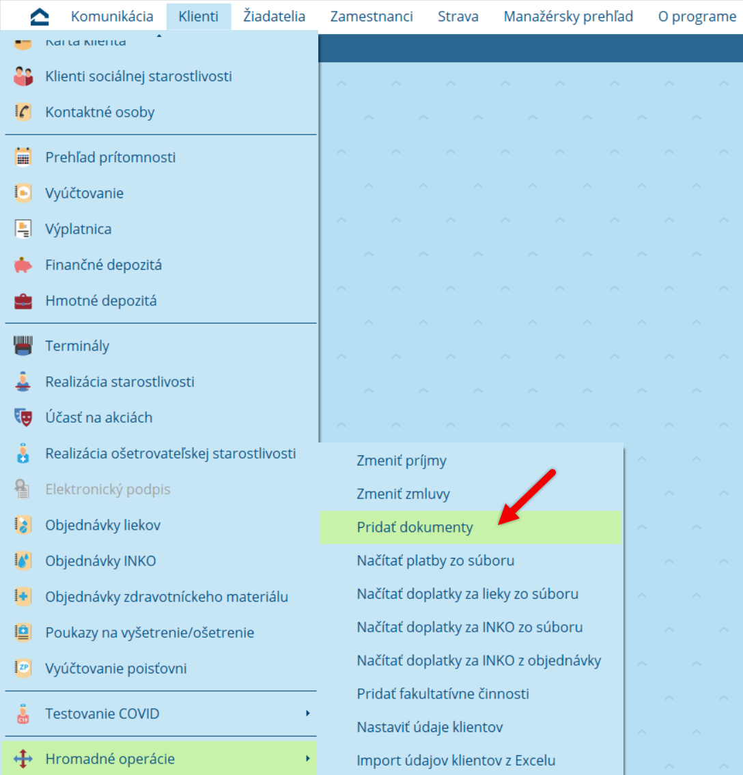Click the Vyúčtovanie poisťovni ZP icon
Screen dimensions: 743x775
click(x=23, y=668)
